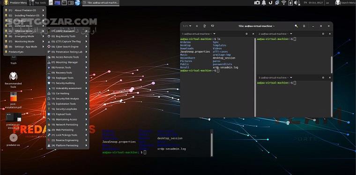Viewport: 356px width, 175px height.
Task: Open the About Predator-OS submenu
Action: coord(25,10)
